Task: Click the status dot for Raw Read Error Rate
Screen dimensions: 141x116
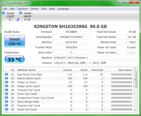Action: point(6,74)
